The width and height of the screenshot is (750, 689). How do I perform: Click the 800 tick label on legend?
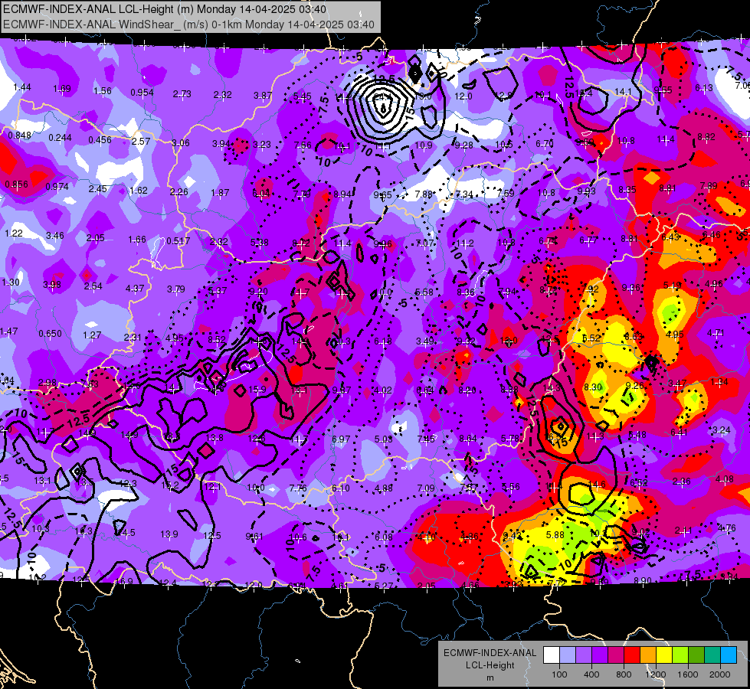624,674
